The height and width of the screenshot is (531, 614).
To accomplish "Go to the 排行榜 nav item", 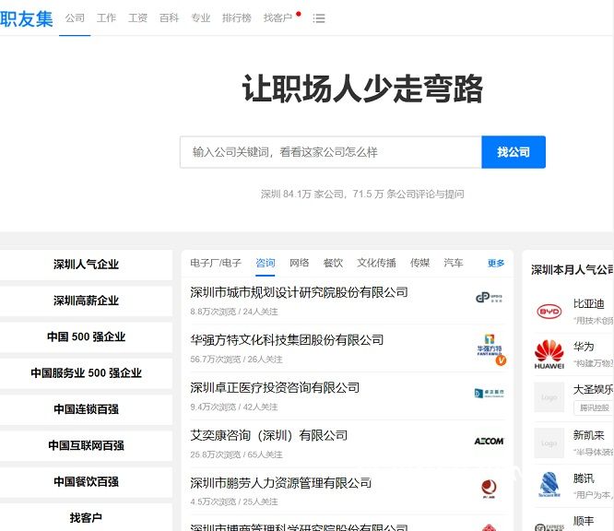I will pos(237,18).
